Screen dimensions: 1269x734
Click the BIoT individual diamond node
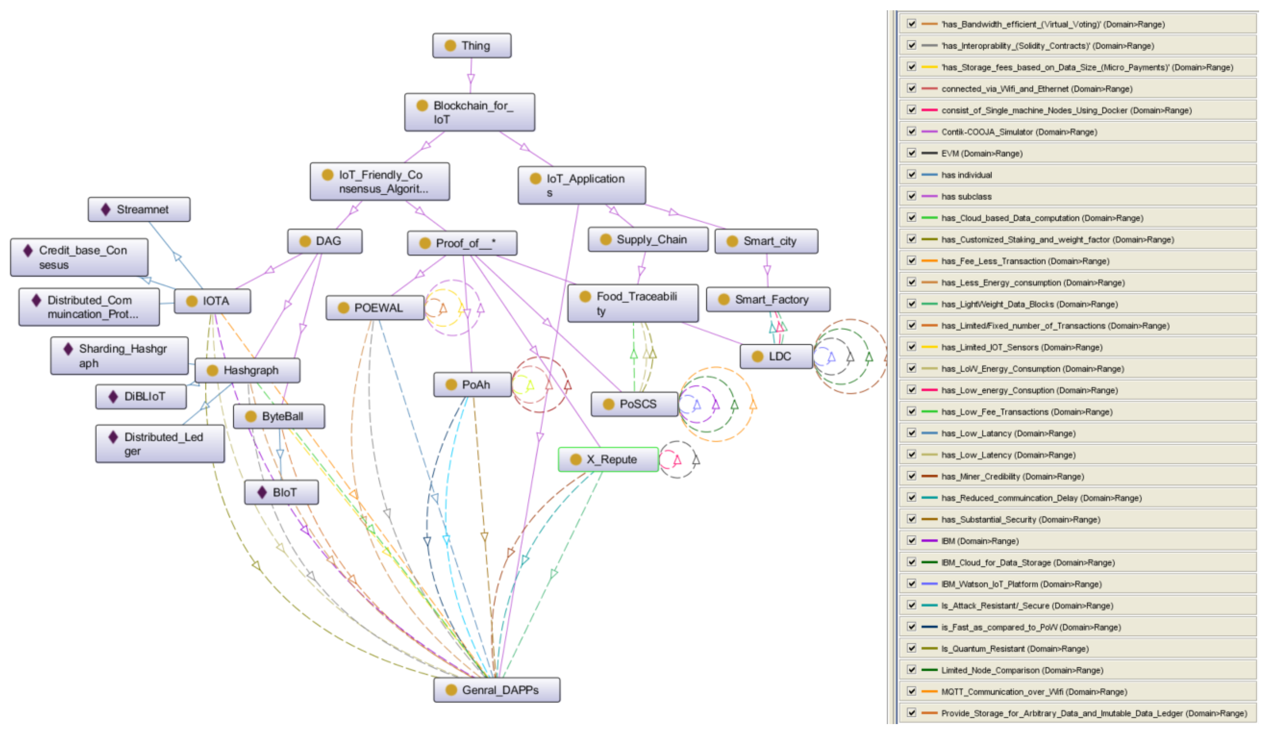pos(281,493)
